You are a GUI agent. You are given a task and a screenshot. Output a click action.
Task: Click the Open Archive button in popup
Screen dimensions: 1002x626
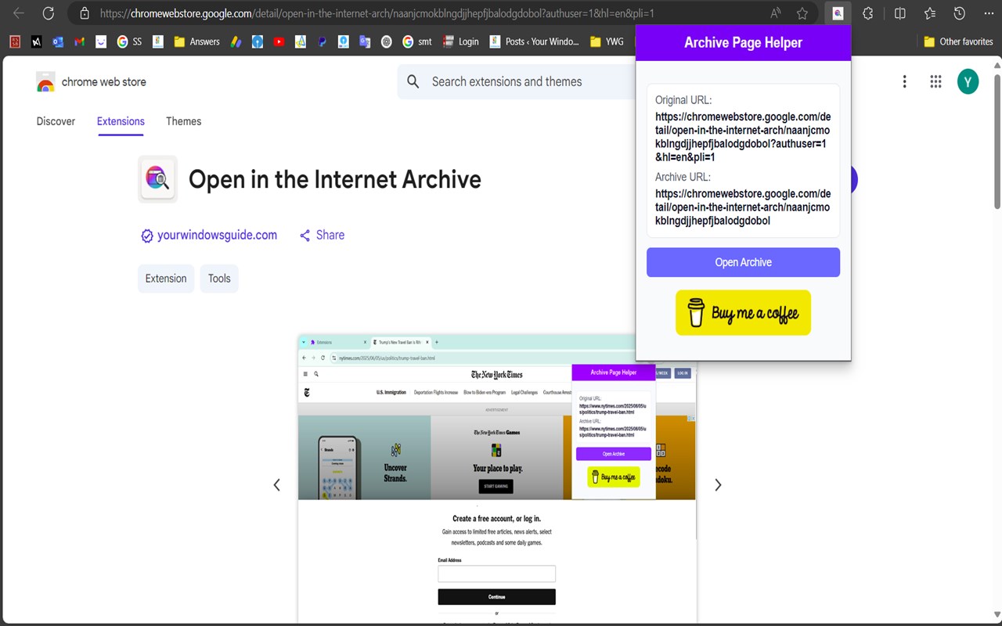click(x=743, y=262)
